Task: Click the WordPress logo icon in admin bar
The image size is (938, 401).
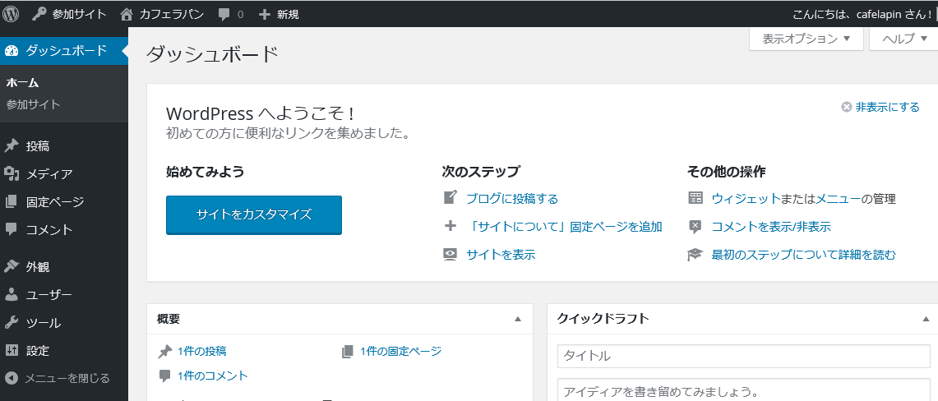Action: click(x=11, y=14)
